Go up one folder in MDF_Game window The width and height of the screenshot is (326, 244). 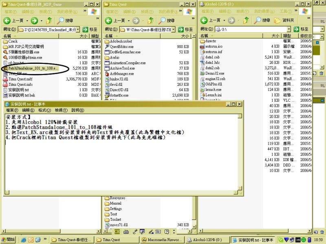49,21
